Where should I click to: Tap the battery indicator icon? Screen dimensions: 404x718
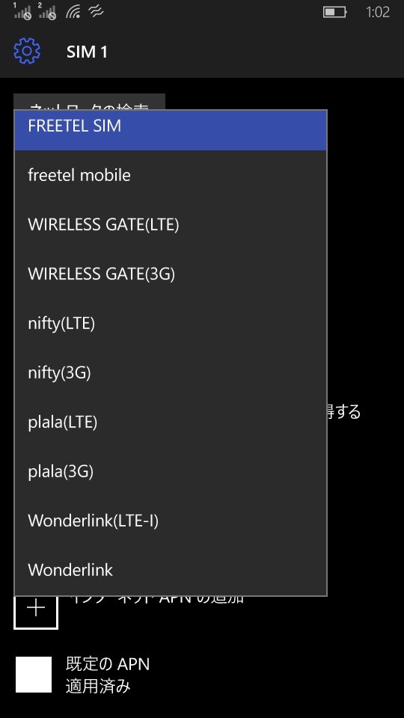pos(334,12)
